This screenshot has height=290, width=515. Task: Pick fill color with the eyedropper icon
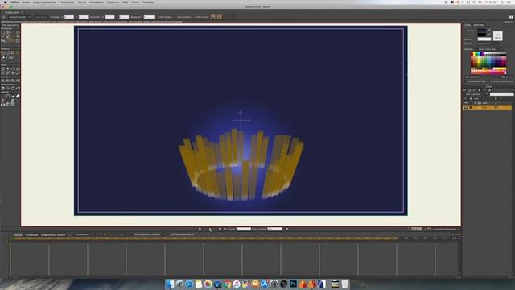488,30
